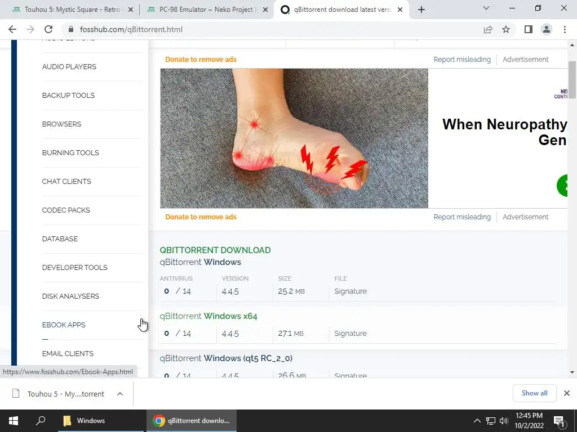Open Backup Tools category
The height and width of the screenshot is (432, 577).
(68, 96)
